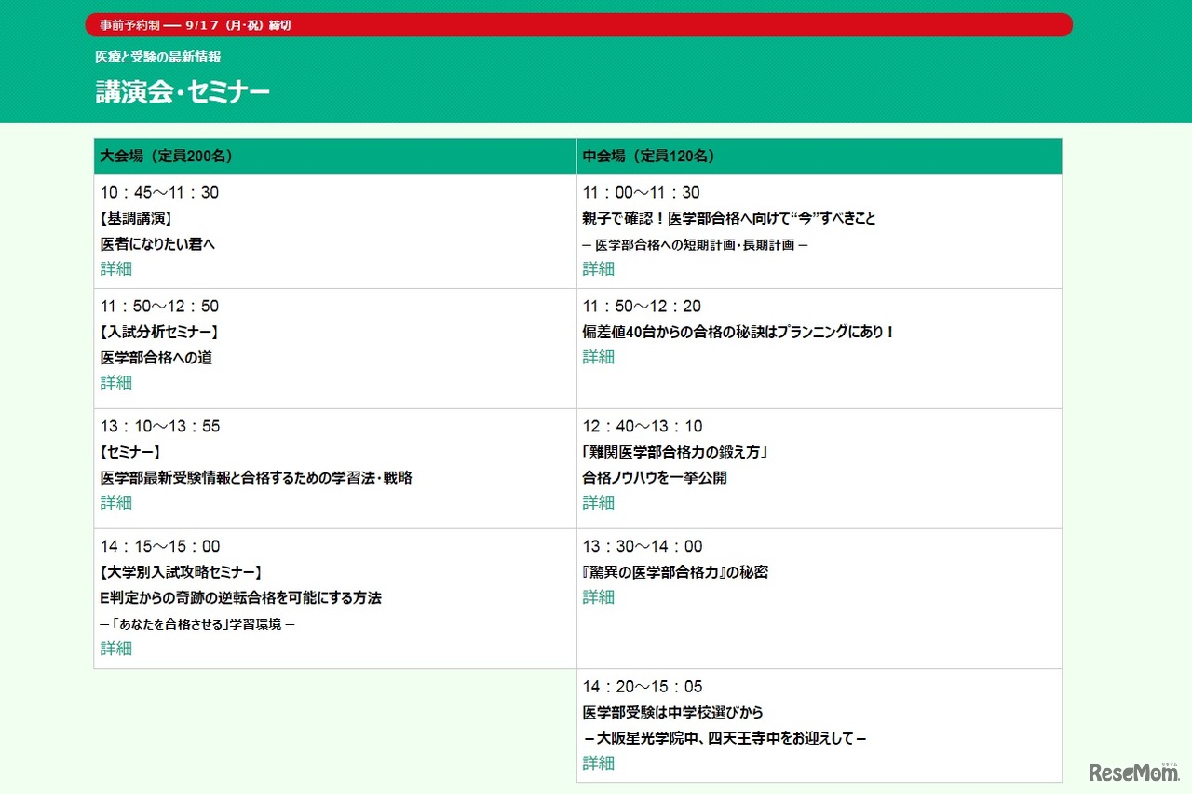Open 詳細 link under 『驚異の医学部合格力』の秘密
The height and width of the screenshot is (794, 1192).
coord(599,597)
